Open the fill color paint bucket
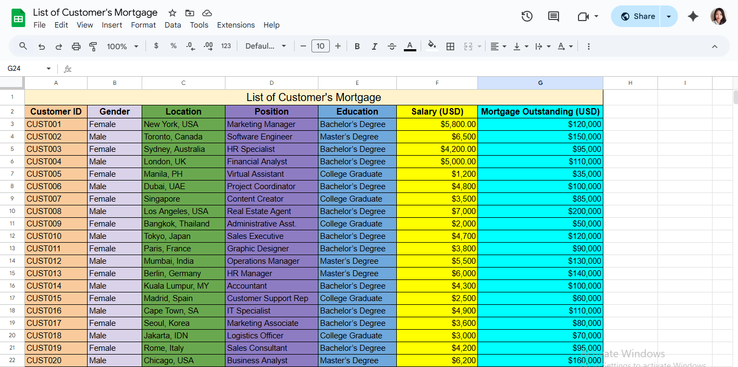Image resolution: width=738 pixels, height=367 pixels. tap(431, 46)
